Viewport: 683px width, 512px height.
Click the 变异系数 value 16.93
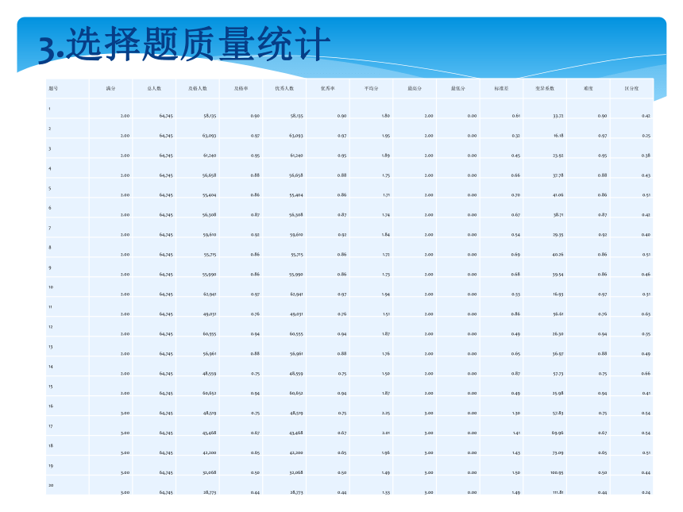tap(558, 294)
